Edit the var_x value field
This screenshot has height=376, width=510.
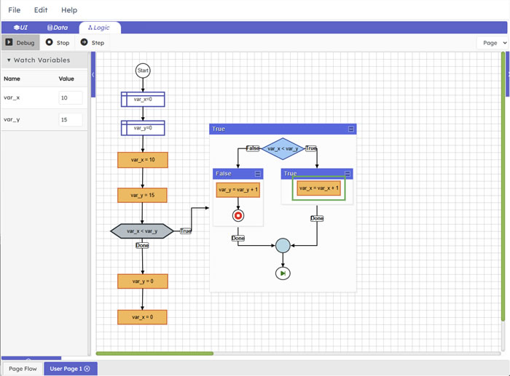click(x=71, y=97)
